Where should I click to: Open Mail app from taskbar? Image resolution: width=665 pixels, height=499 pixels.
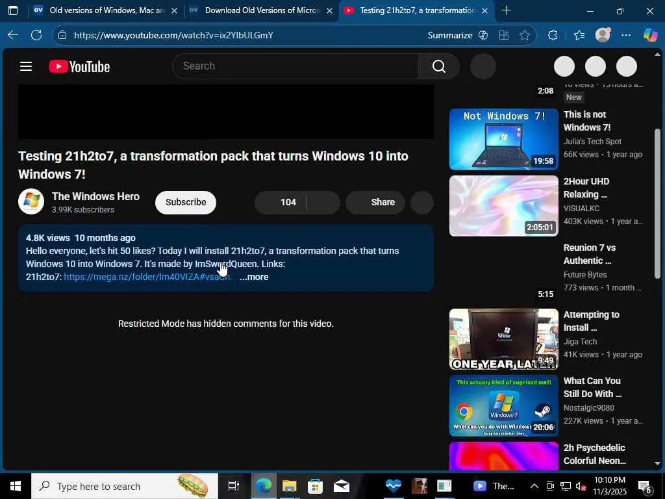click(341, 486)
